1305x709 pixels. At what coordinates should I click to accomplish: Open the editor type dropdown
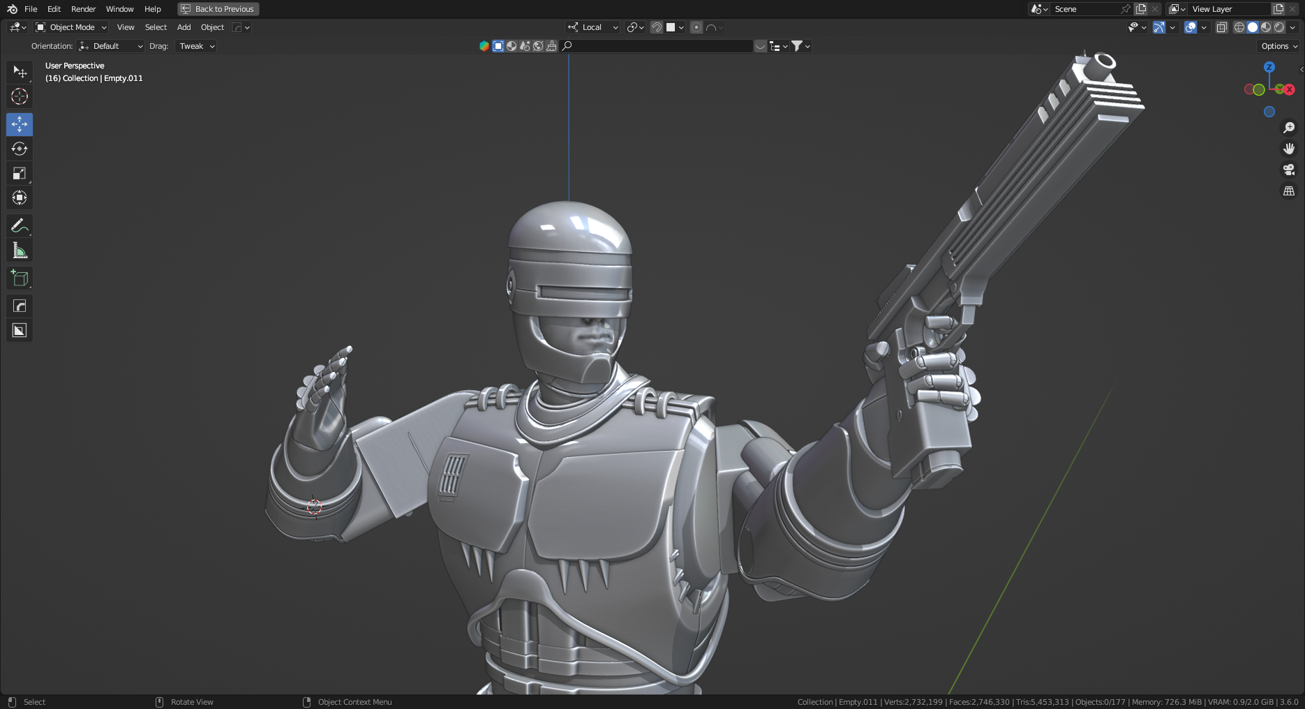pyautogui.click(x=17, y=27)
